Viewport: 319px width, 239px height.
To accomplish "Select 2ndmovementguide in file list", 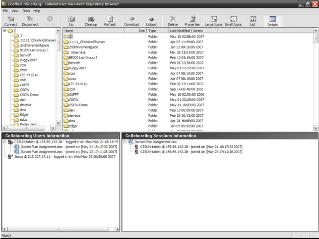I will [83, 47].
